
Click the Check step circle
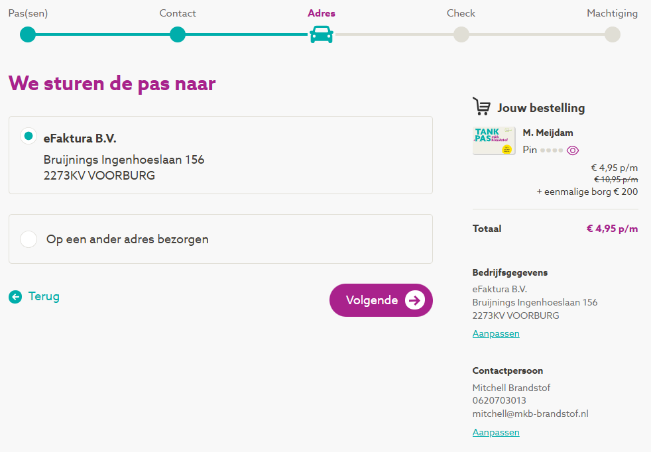(x=461, y=34)
